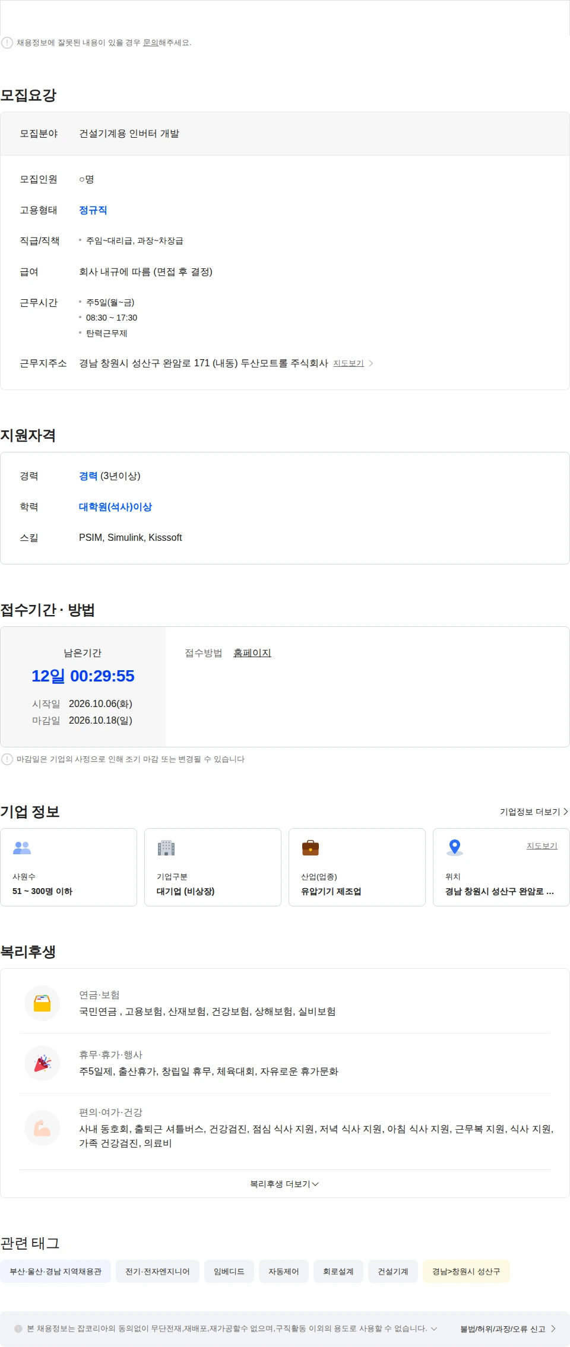Click the 2026.10.18(일) deadline date
The height and width of the screenshot is (1347, 570).
pyautogui.click(x=100, y=721)
